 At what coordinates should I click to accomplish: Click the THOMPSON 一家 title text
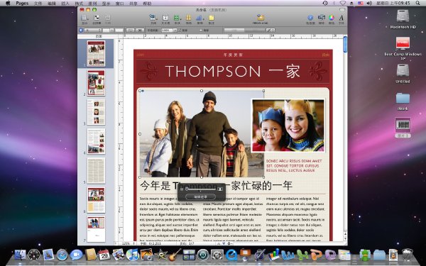pos(233,71)
